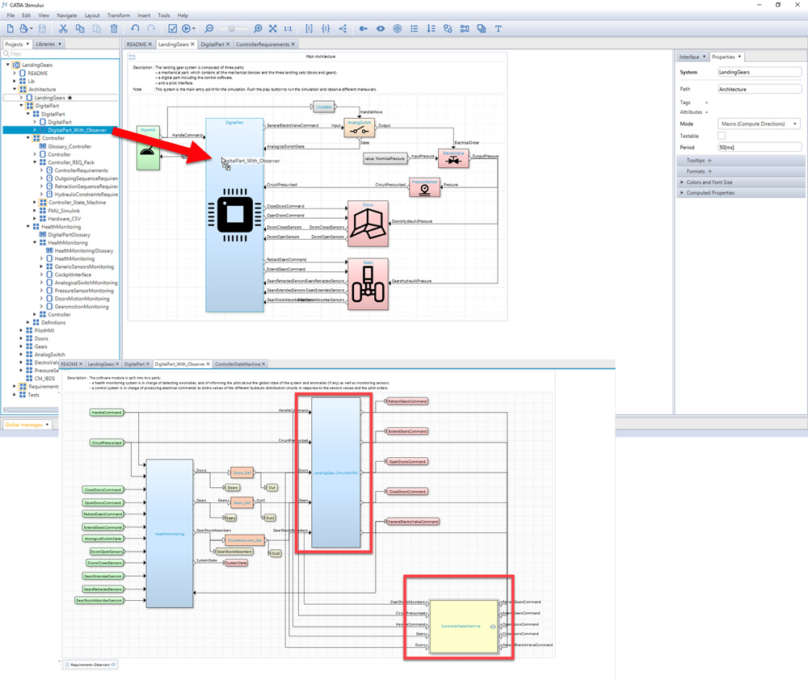
Task: Click the zoom out magnifier icon
Action: coord(208,29)
